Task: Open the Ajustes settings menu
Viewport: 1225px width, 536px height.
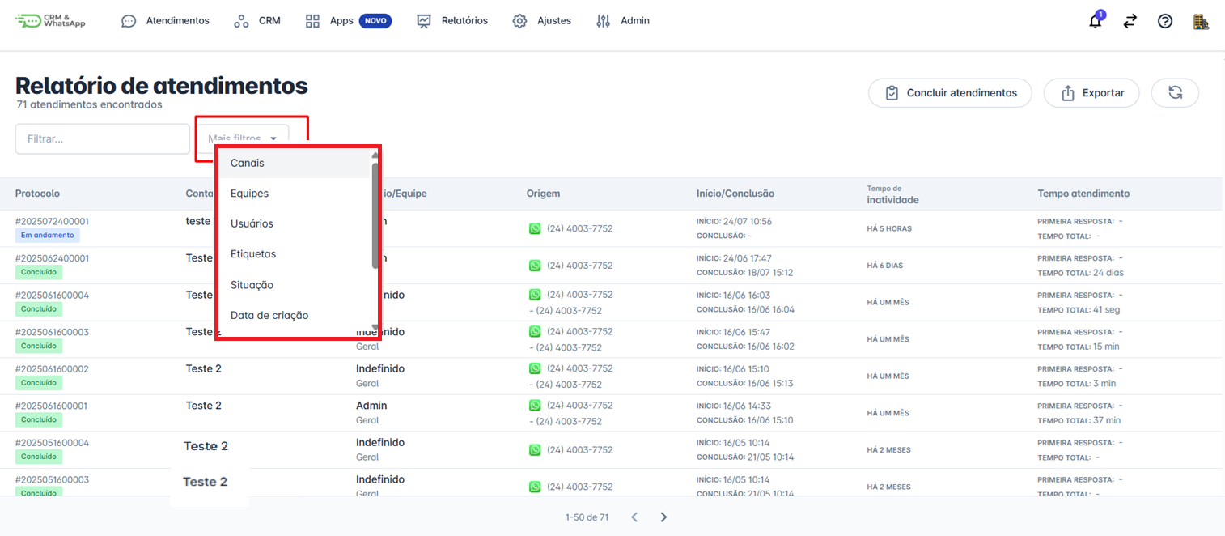Action: click(542, 21)
